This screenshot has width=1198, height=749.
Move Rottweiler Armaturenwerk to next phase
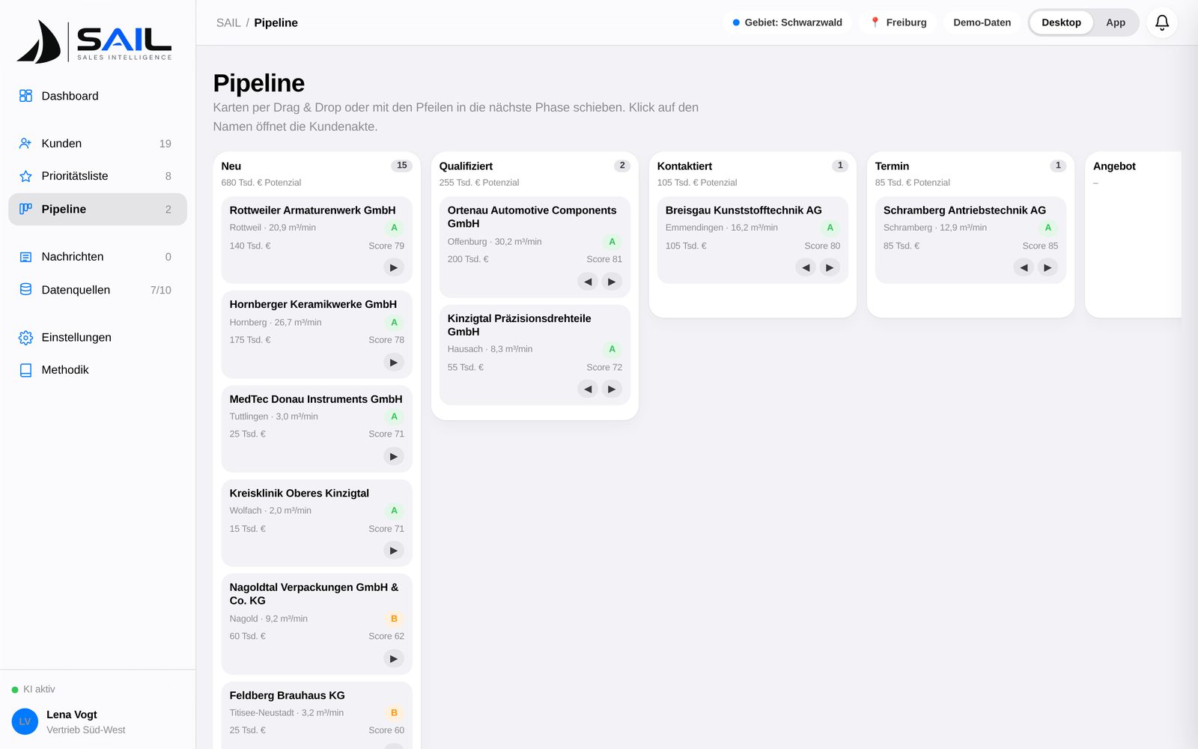(394, 267)
